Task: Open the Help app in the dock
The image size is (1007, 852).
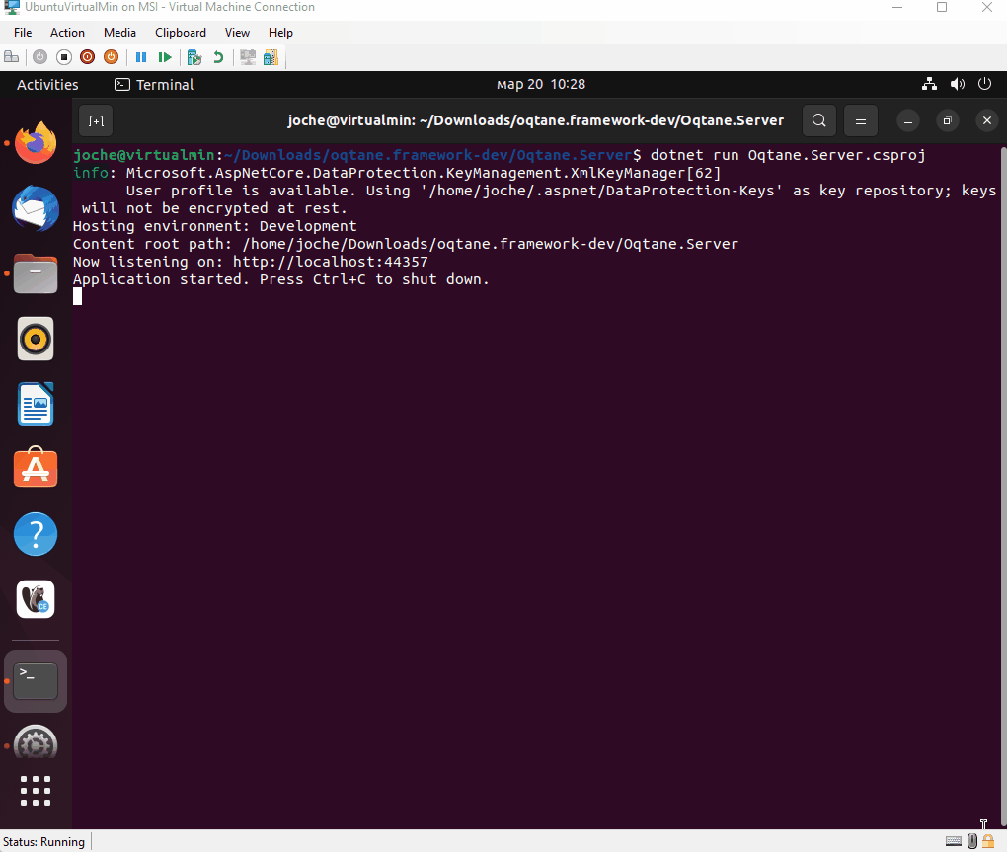Action: point(36,534)
